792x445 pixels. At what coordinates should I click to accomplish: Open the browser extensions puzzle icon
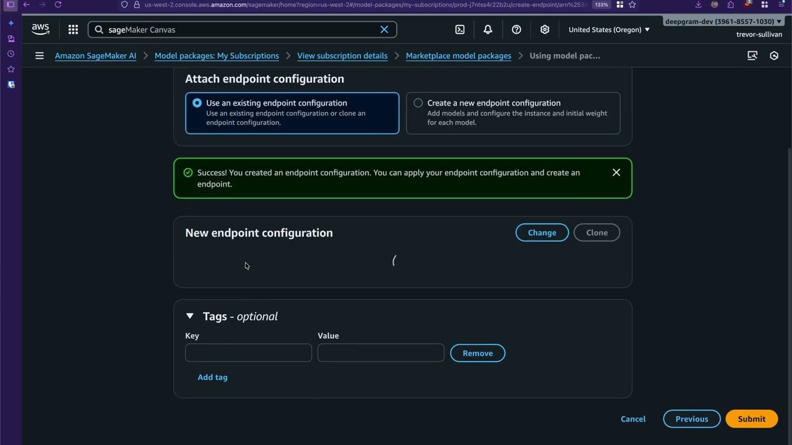(x=731, y=4)
